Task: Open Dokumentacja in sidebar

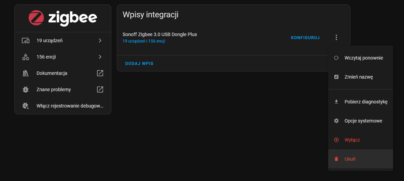Action: coord(62,73)
